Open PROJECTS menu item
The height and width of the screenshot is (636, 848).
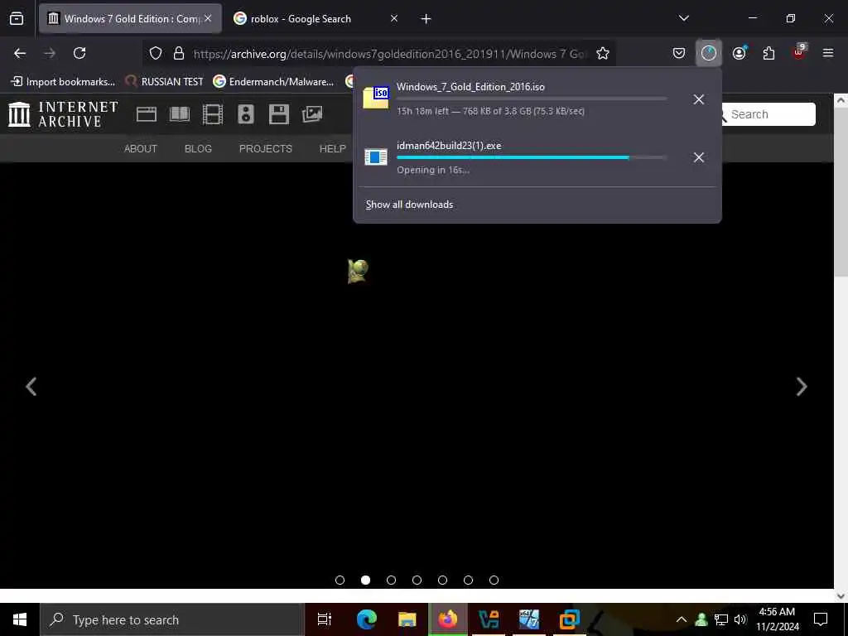[266, 149]
